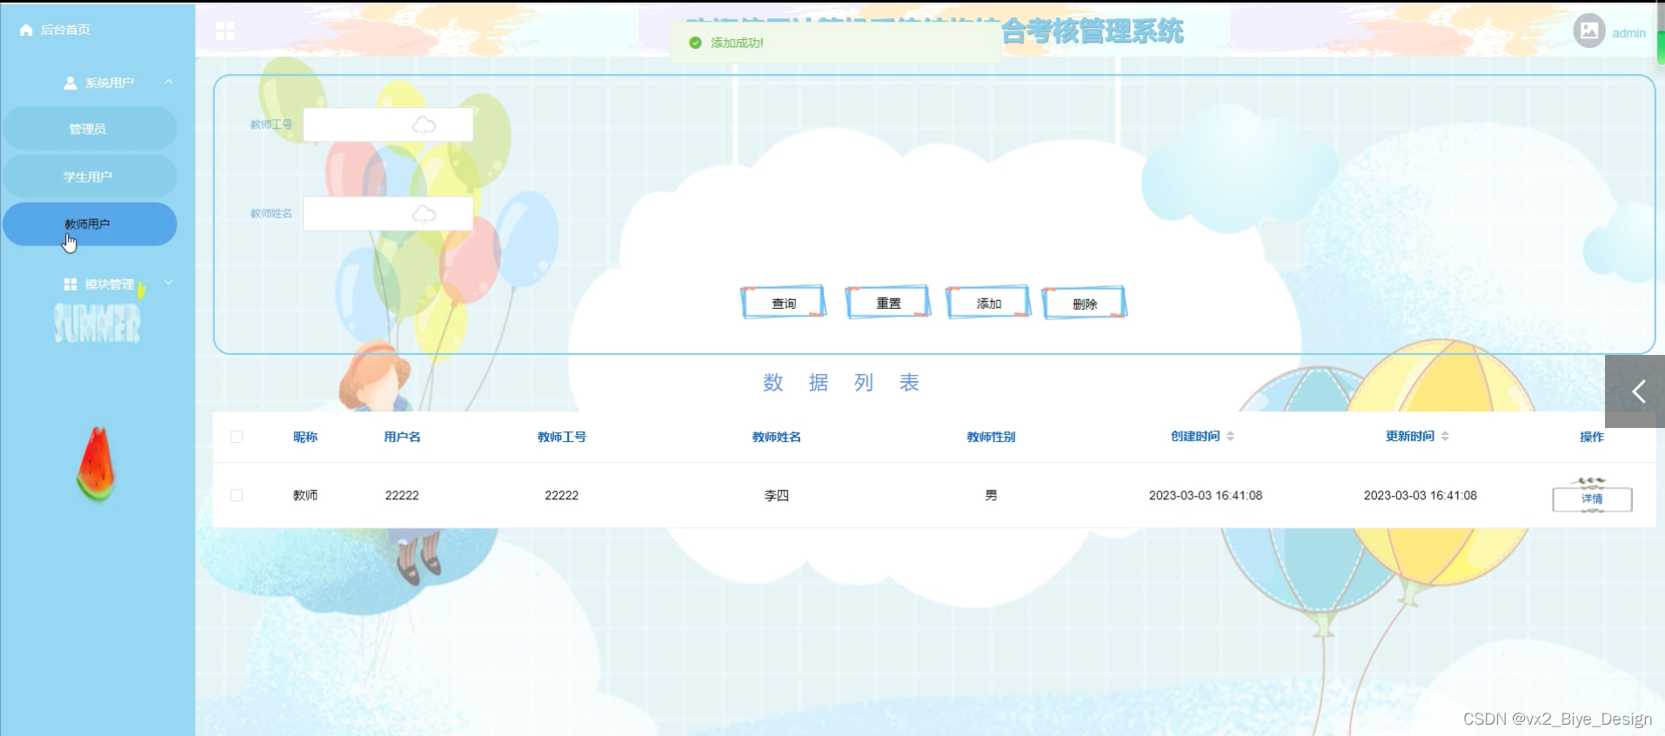The width and height of the screenshot is (1665, 736).
Task: Select the 教师用户 menu item
Action: pos(90,224)
